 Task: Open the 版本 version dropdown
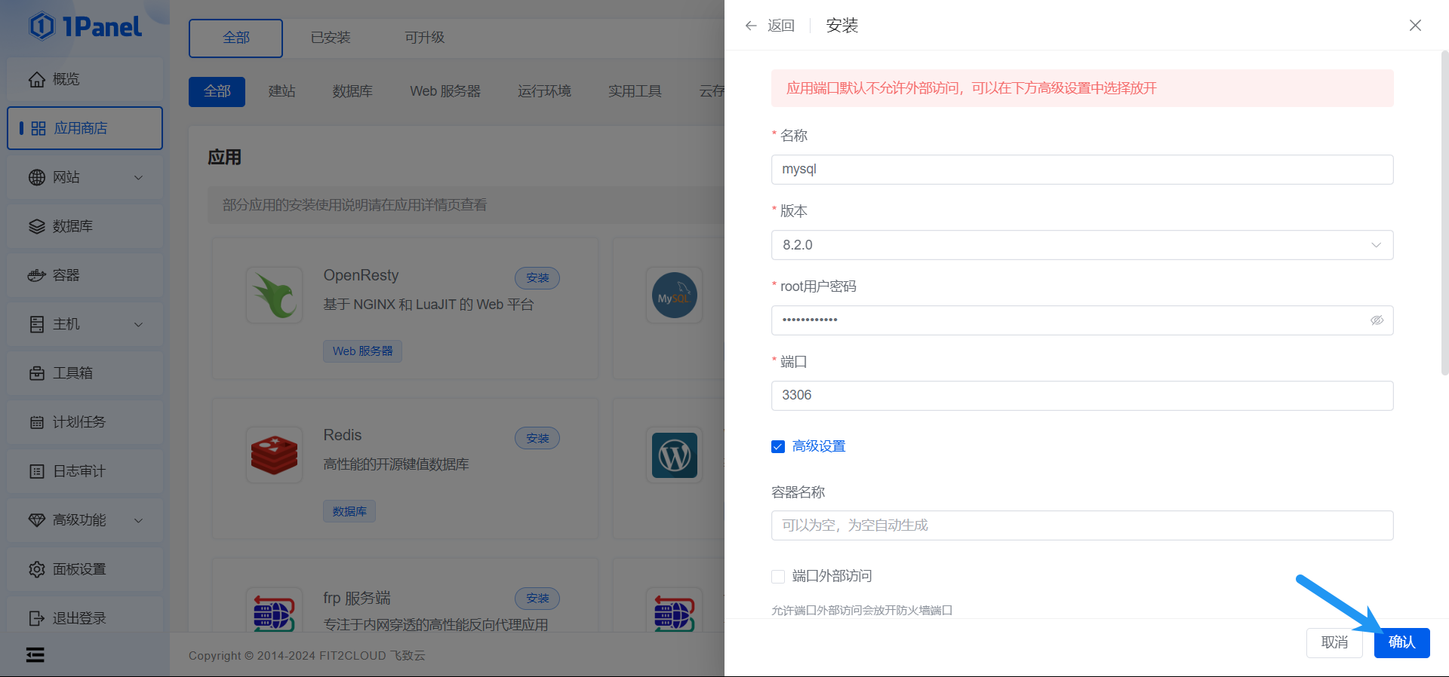(1081, 245)
